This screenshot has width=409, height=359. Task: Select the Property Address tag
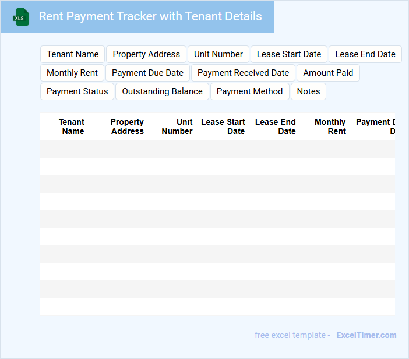[146, 54]
